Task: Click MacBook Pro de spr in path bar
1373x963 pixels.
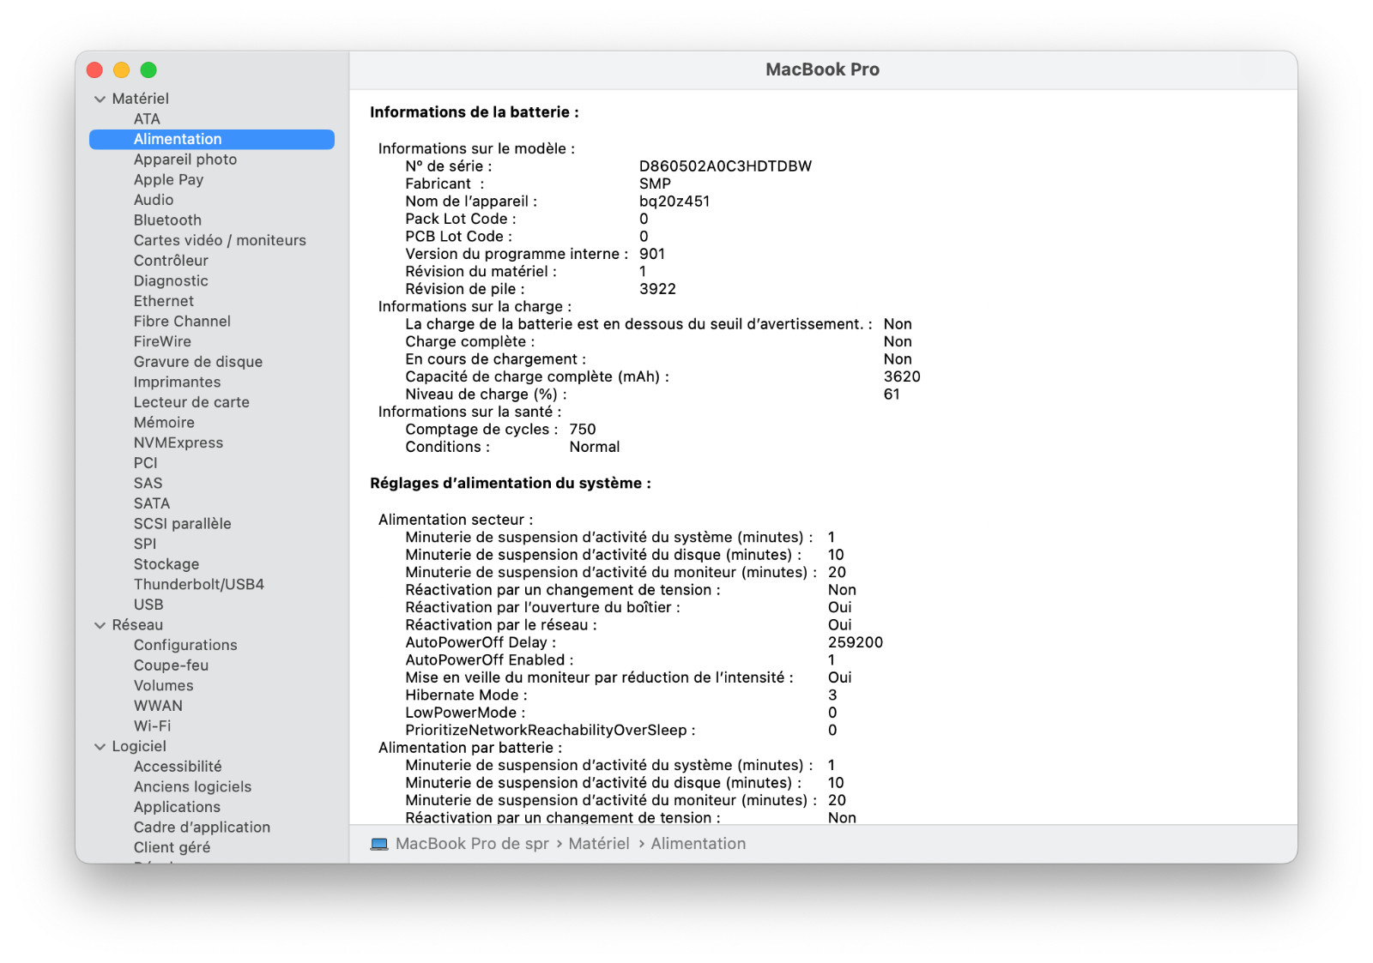Action: [x=472, y=844]
